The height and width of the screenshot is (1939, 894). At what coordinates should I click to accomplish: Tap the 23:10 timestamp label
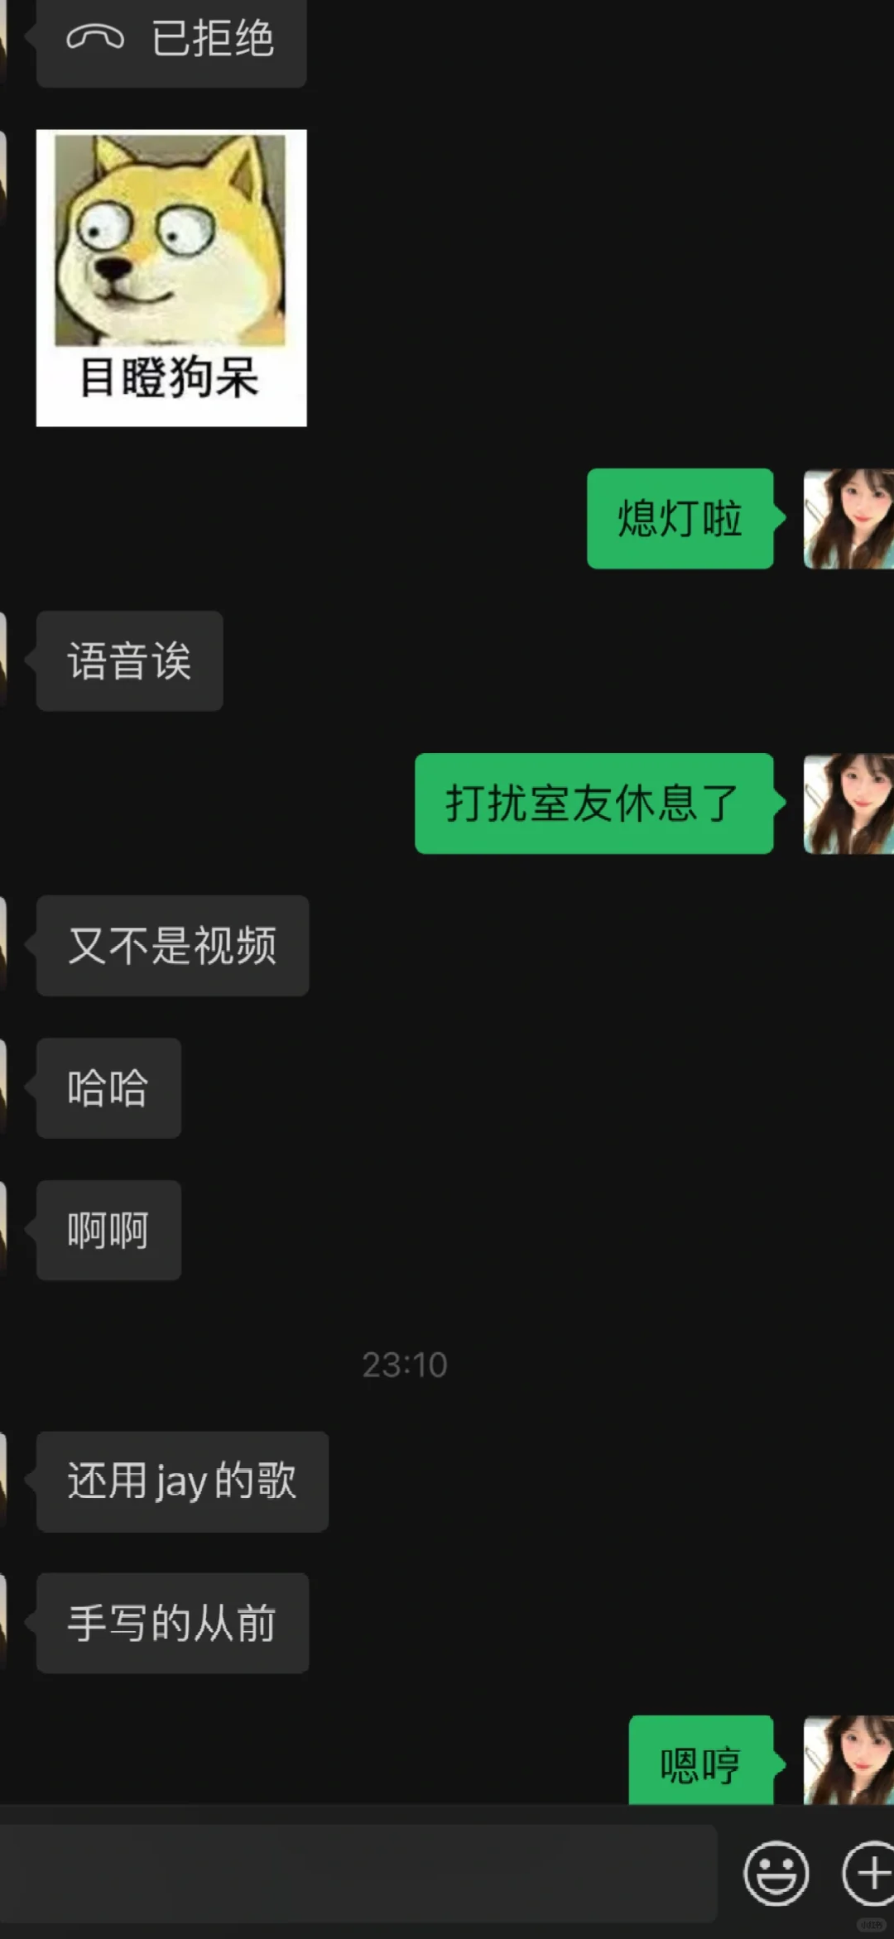[x=405, y=1365]
